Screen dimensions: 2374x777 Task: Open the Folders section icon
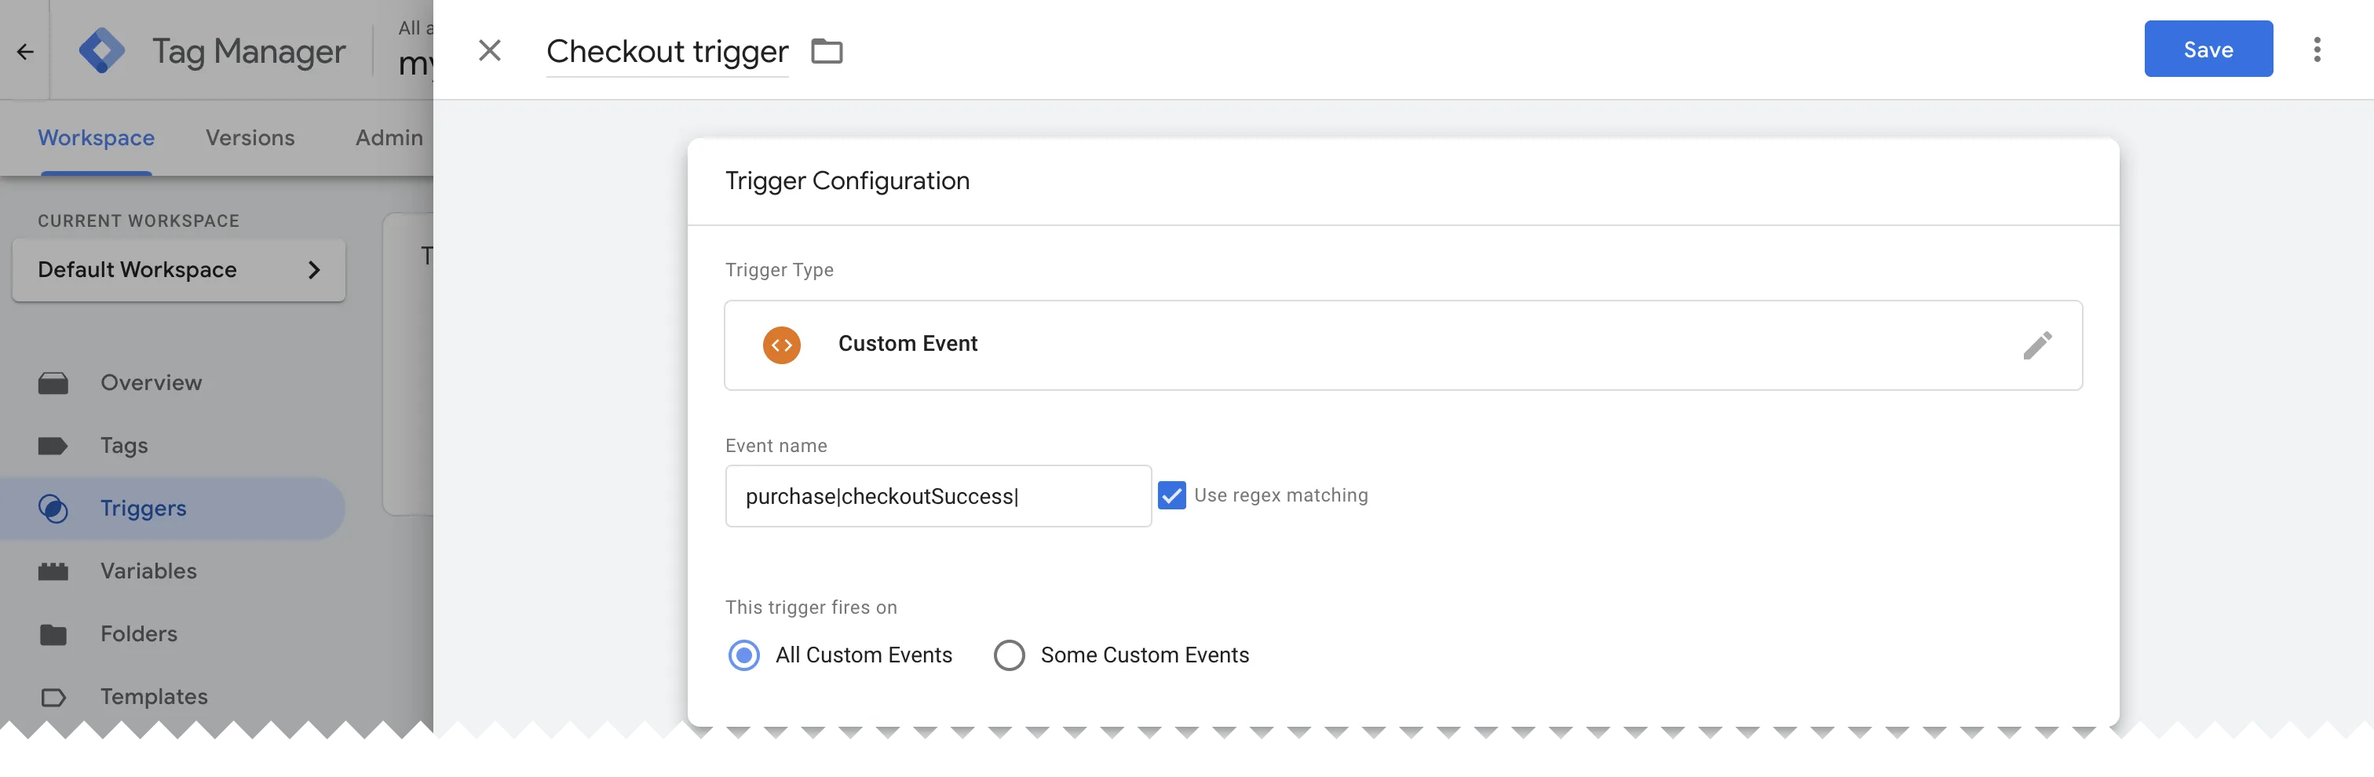pyautogui.click(x=53, y=633)
